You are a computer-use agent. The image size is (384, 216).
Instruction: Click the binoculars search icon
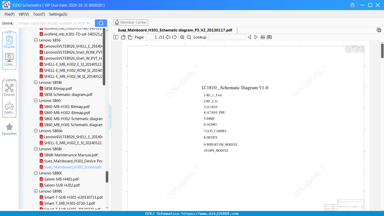tap(269, 37)
